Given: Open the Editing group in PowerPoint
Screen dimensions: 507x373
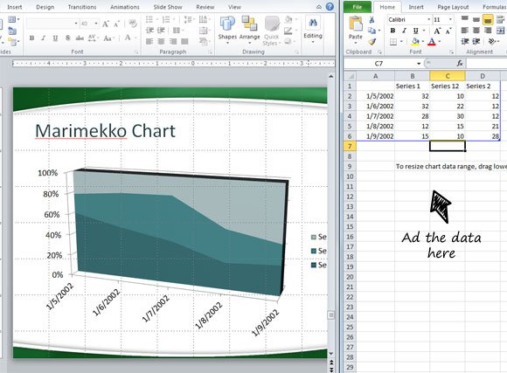Looking at the screenshot, I should coord(313,29).
